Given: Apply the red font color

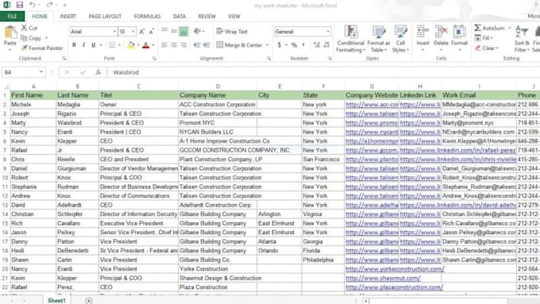Looking at the screenshot, I should tap(146, 44).
